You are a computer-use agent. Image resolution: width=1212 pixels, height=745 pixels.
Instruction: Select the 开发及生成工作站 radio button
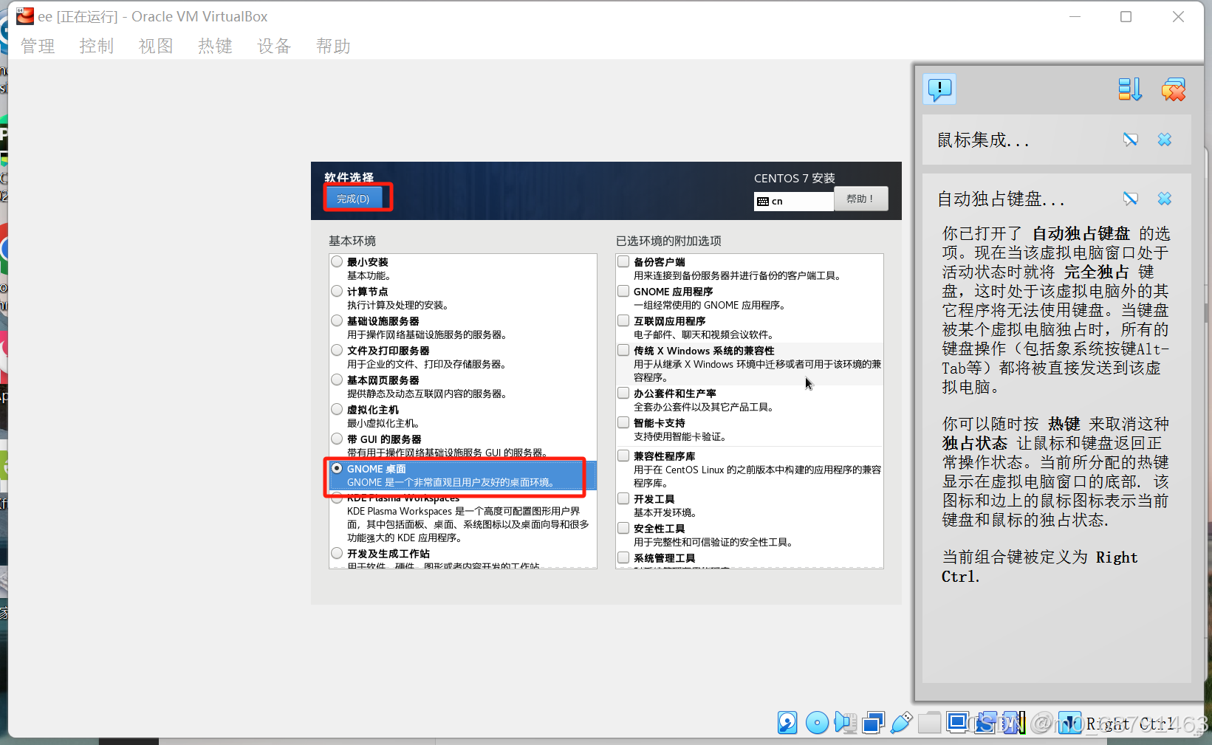click(x=337, y=553)
